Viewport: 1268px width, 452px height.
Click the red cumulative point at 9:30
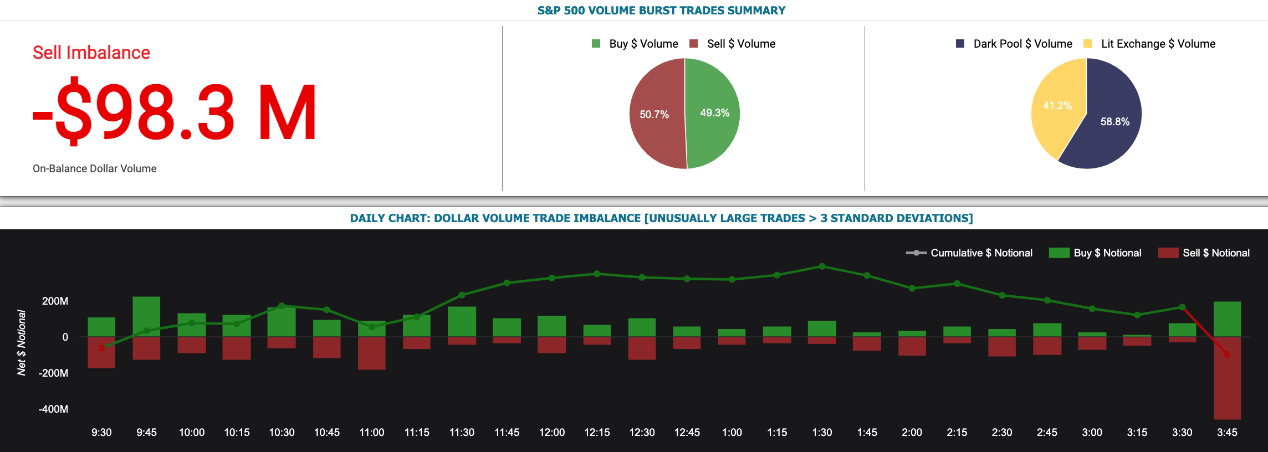101,348
